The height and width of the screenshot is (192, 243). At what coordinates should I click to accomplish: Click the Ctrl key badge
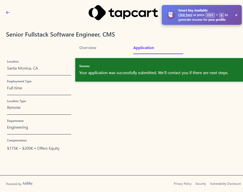tap(210, 15)
